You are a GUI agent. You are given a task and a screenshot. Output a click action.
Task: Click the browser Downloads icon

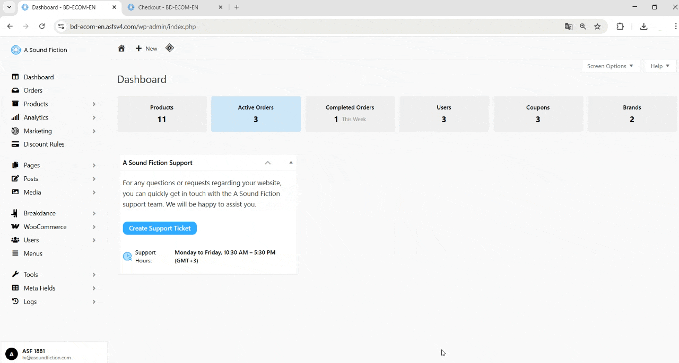tap(643, 26)
